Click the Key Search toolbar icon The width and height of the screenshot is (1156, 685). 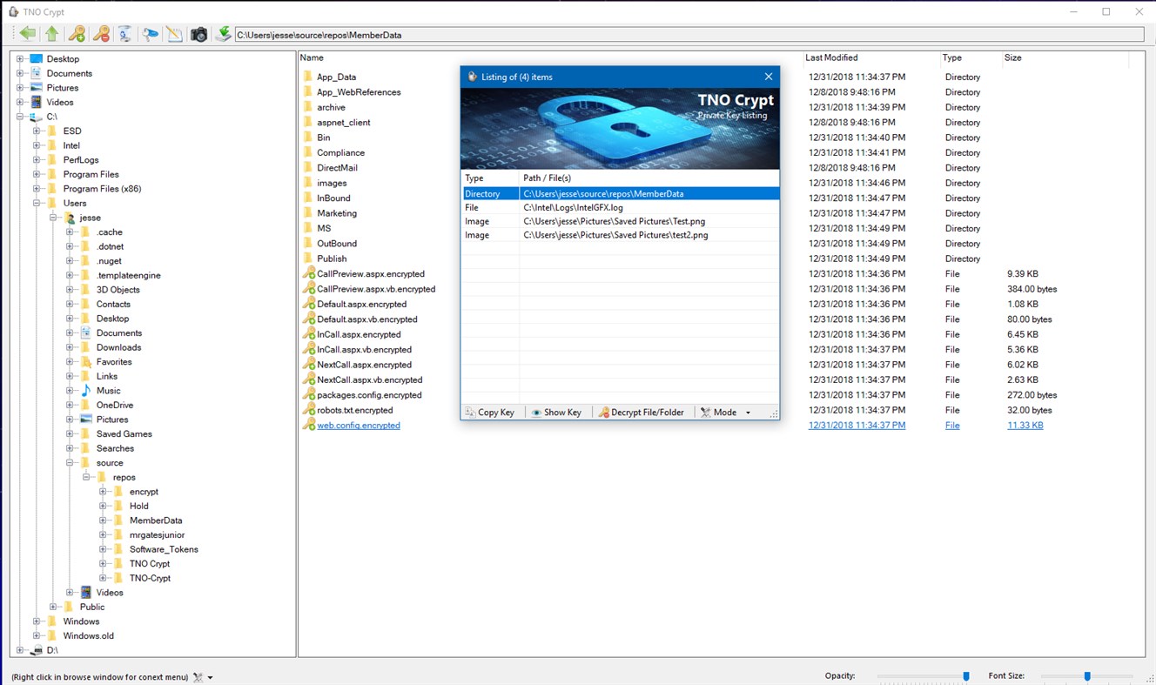(148, 33)
